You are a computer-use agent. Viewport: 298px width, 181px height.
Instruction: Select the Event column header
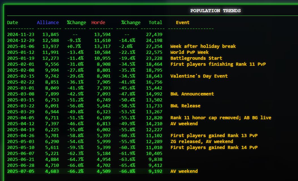pos(183,22)
